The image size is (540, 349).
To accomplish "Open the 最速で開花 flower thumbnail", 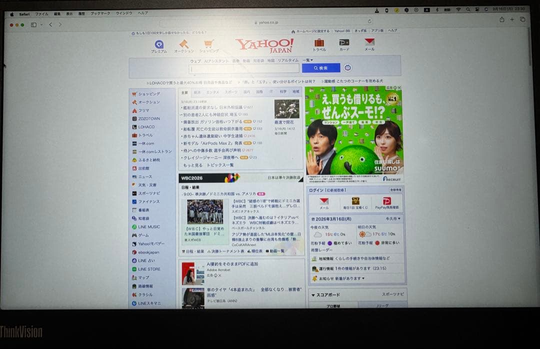I will coord(286,109).
